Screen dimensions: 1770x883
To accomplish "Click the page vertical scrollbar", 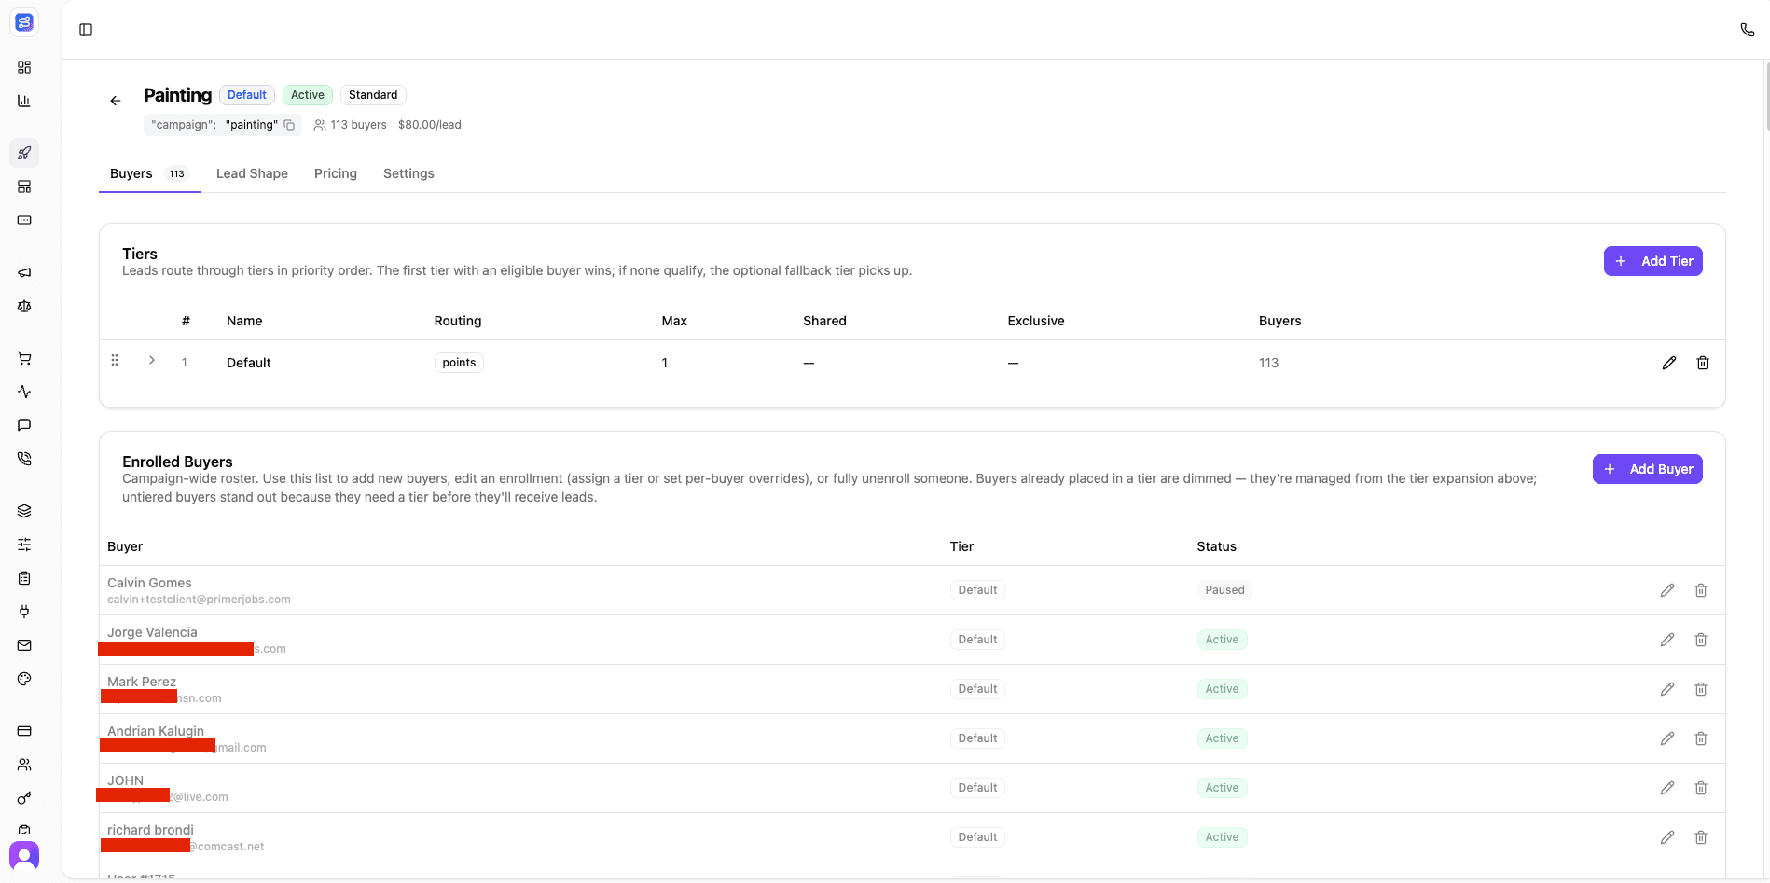I will coord(1766,98).
